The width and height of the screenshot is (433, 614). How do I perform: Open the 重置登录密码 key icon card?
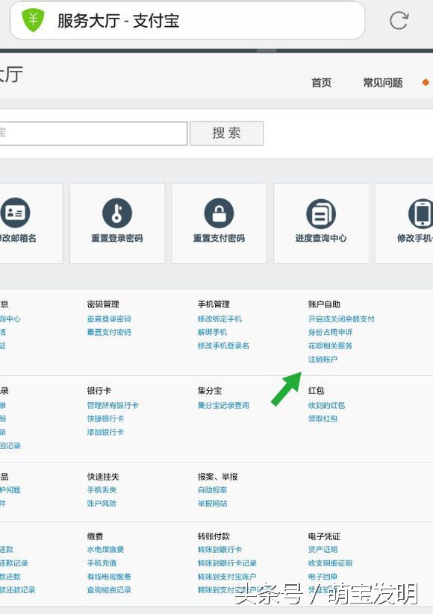(x=117, y=223)
